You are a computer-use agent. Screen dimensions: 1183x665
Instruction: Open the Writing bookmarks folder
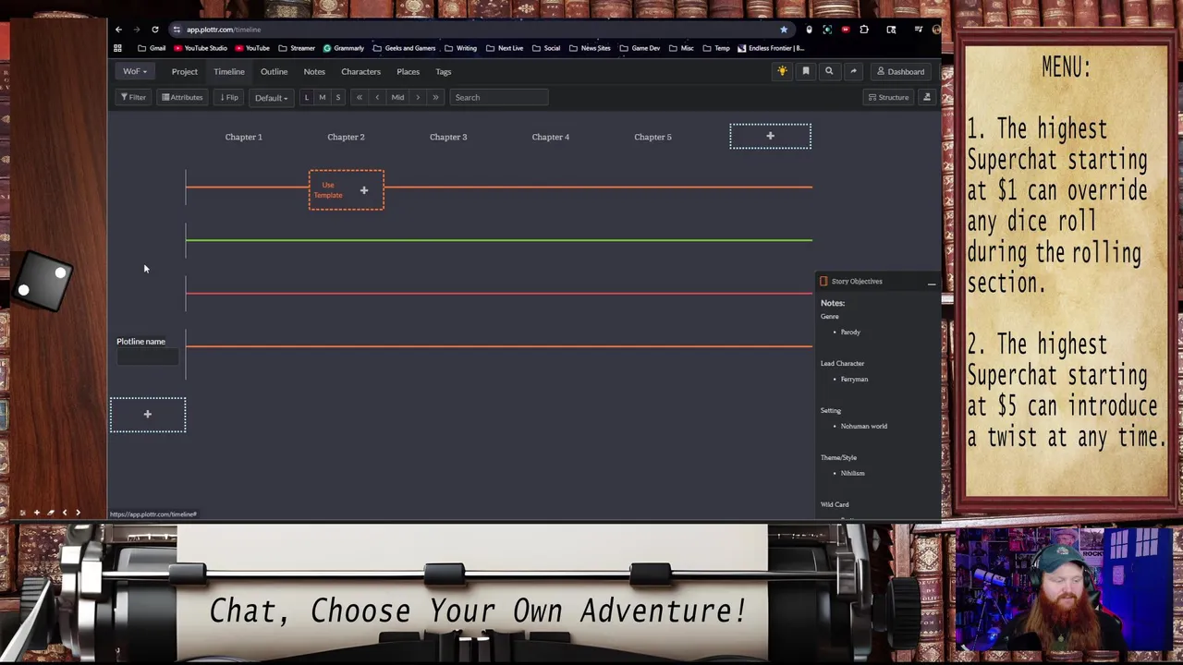tap(460, 48)
